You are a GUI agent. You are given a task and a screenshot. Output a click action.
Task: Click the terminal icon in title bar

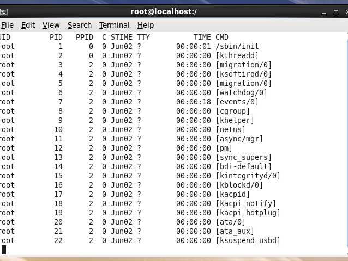[x=4, y=12]
